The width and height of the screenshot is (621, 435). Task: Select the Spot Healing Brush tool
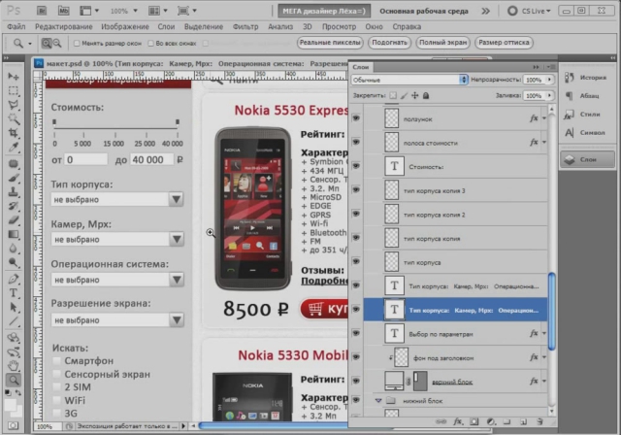(14, 163)
